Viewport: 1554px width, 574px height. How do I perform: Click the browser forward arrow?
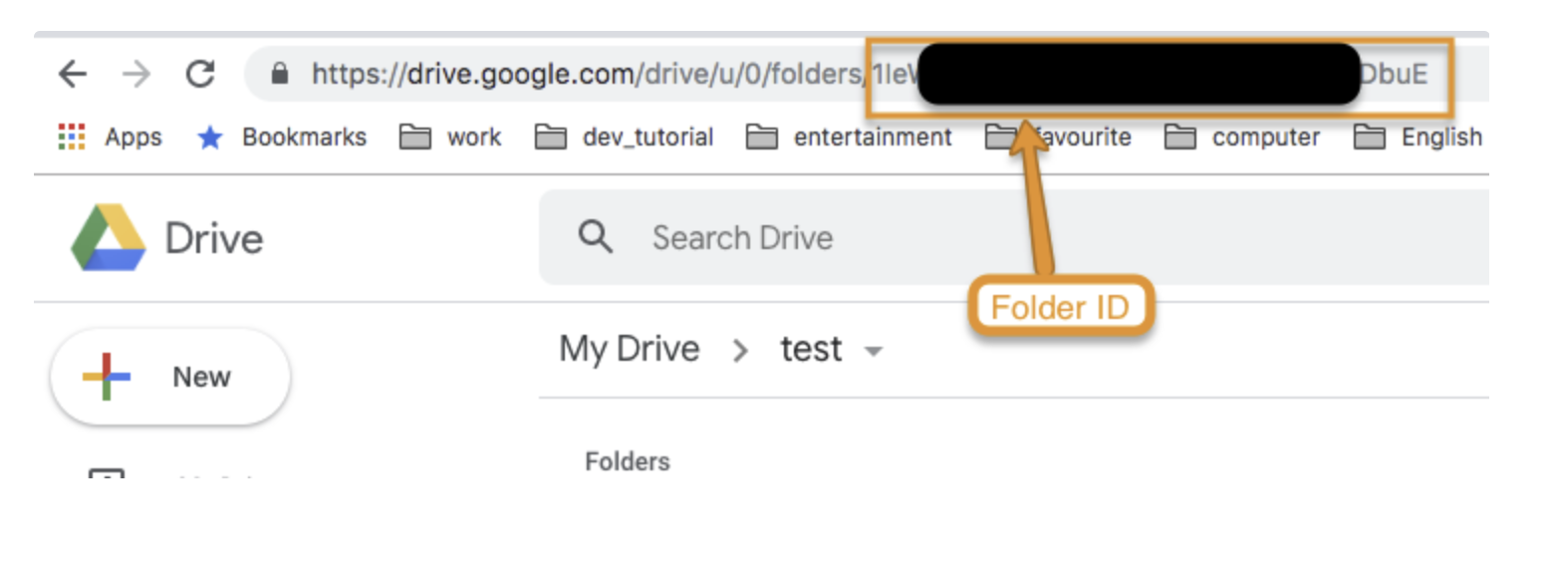tap(136, 74)
